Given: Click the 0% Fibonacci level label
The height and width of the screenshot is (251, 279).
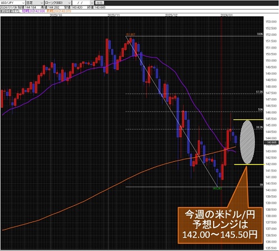Looking at the screenshot, I should tap(261, 185).
